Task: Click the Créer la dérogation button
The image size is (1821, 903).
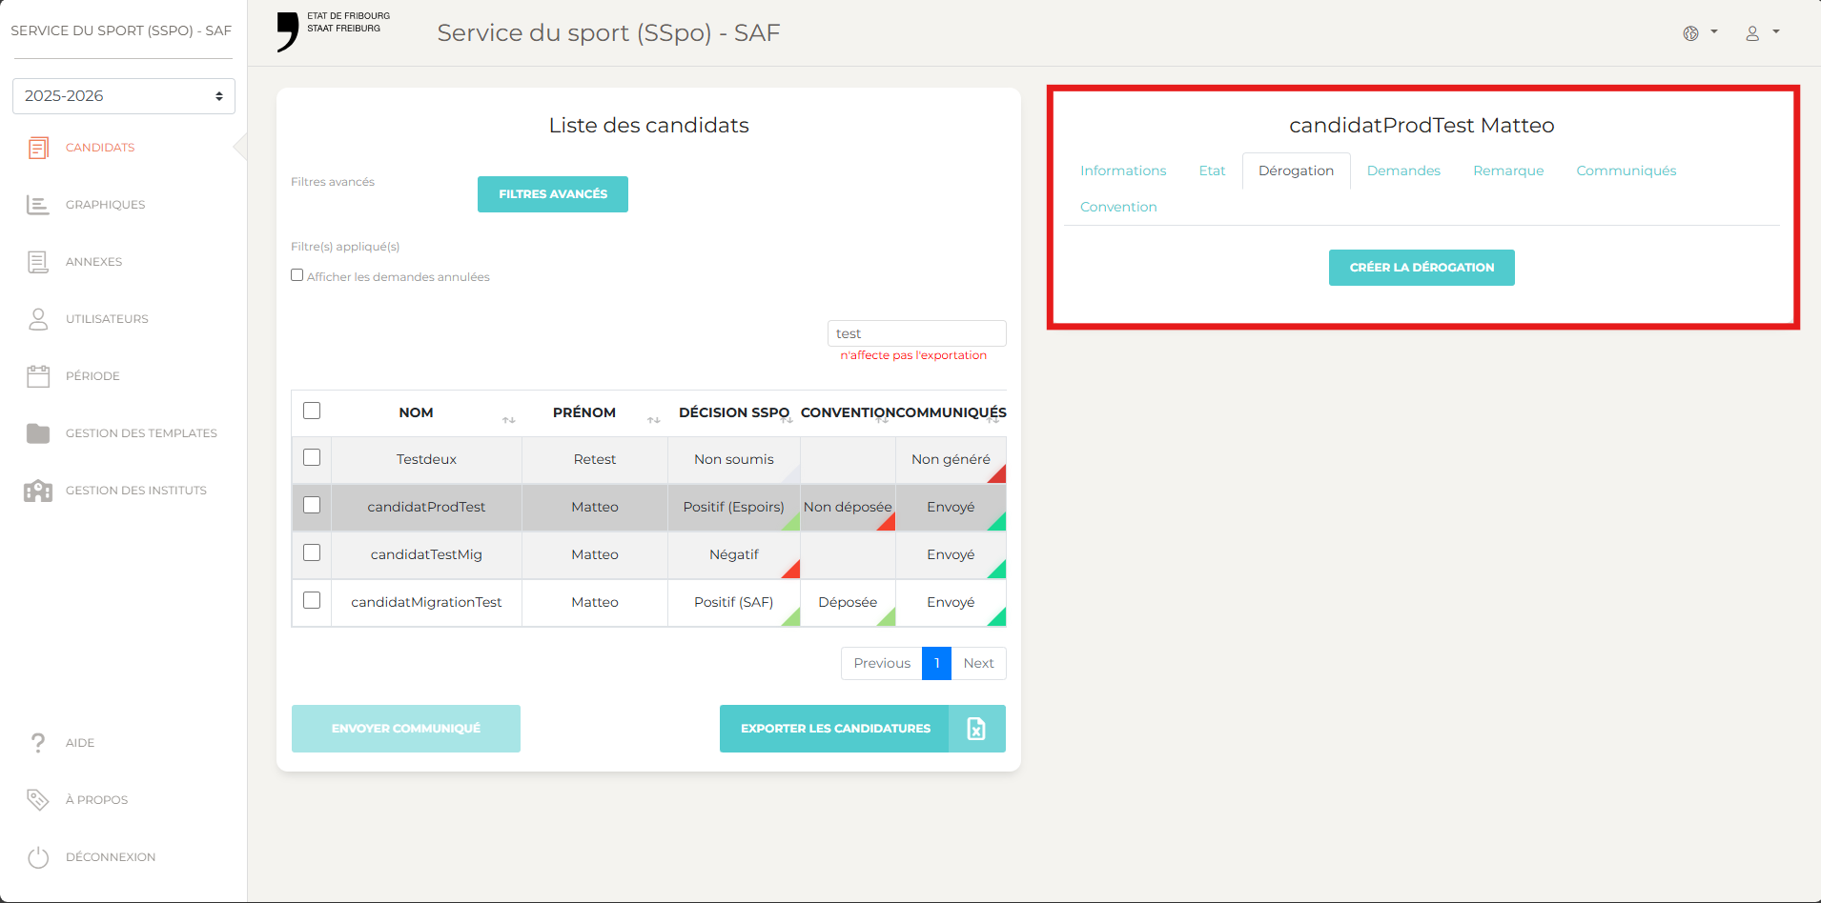Action: [1421, 268]
